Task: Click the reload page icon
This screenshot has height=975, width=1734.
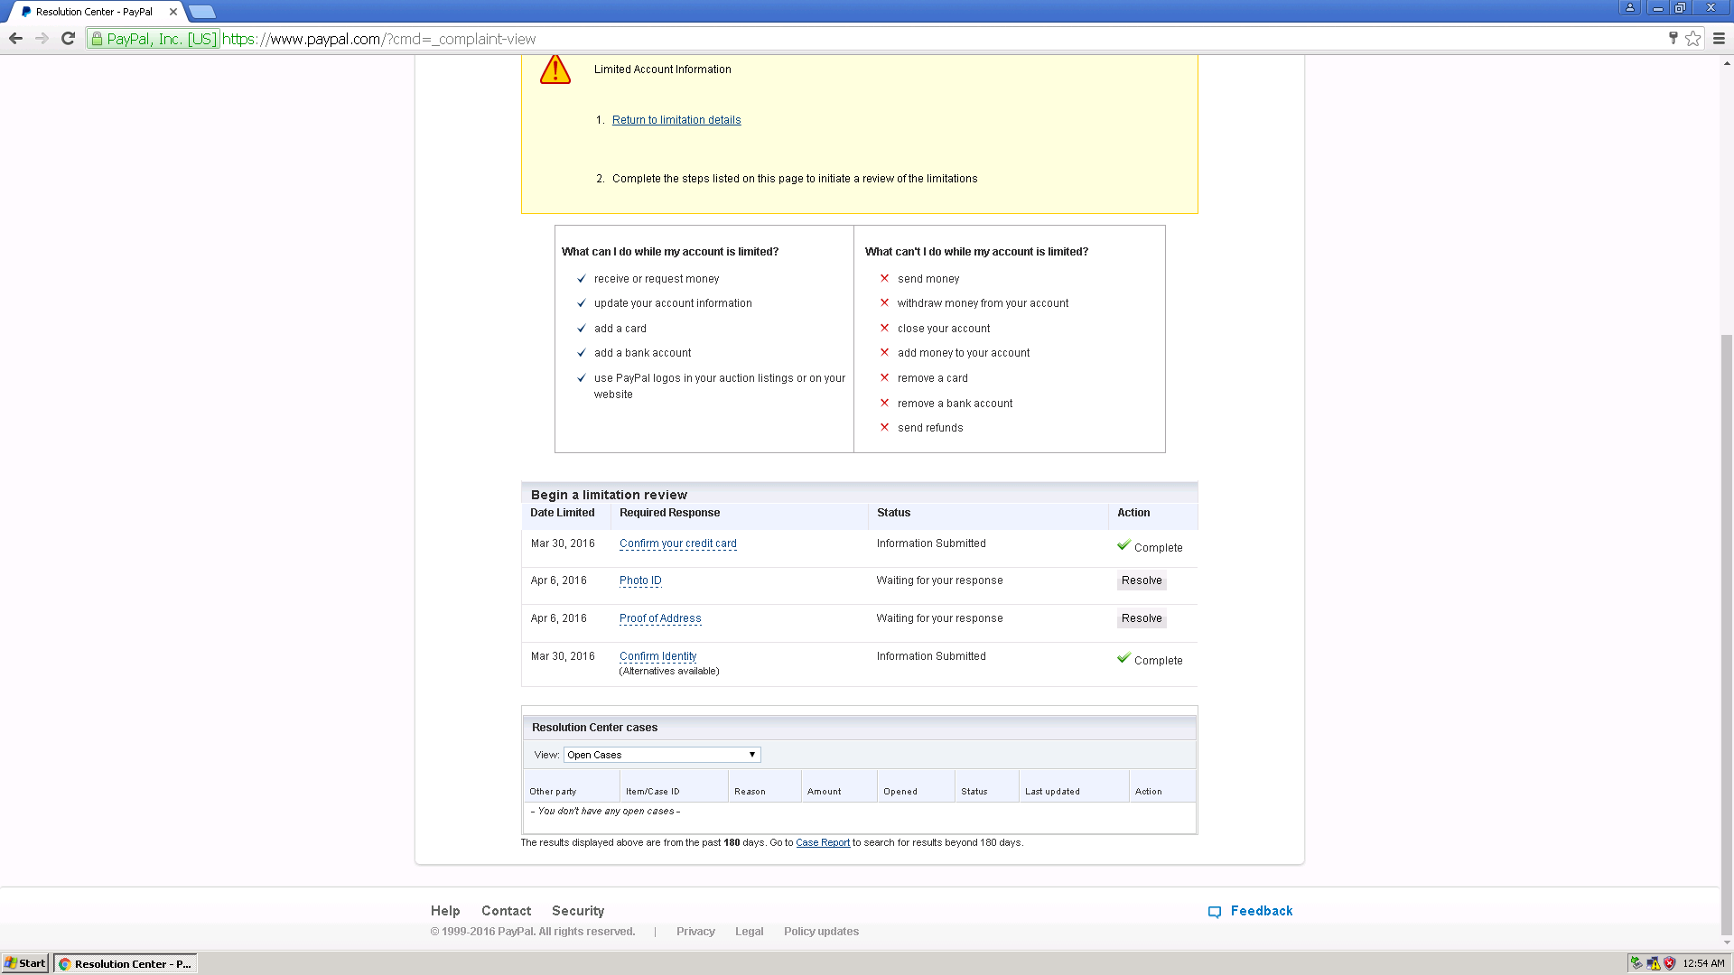Action: click(x=68, y=39)
